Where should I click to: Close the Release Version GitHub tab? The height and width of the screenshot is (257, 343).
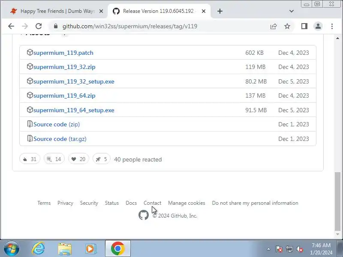[203, 11]
